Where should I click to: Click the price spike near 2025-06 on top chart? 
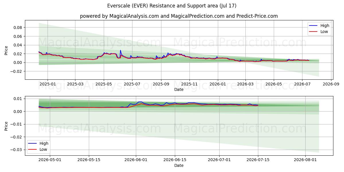(x=120, y=50)
